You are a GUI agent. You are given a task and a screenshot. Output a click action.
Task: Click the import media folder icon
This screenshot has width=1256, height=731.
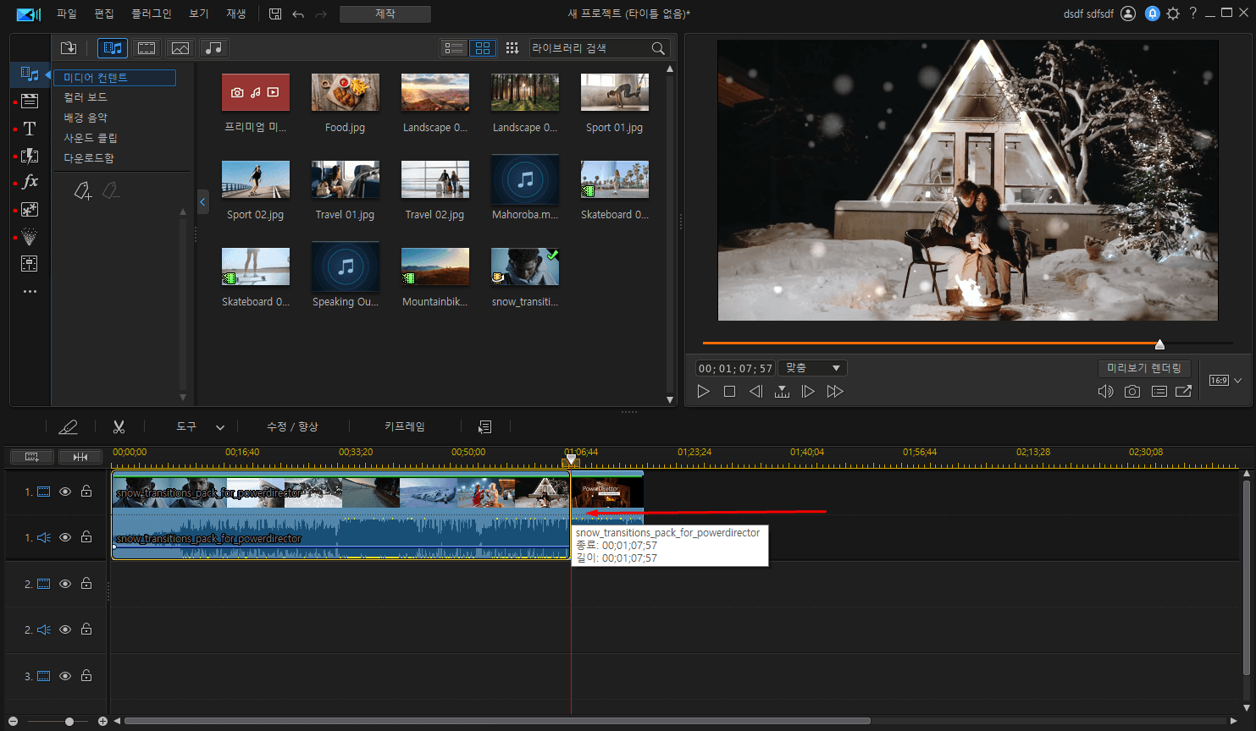pyautogui.click(x=69, y=48)
